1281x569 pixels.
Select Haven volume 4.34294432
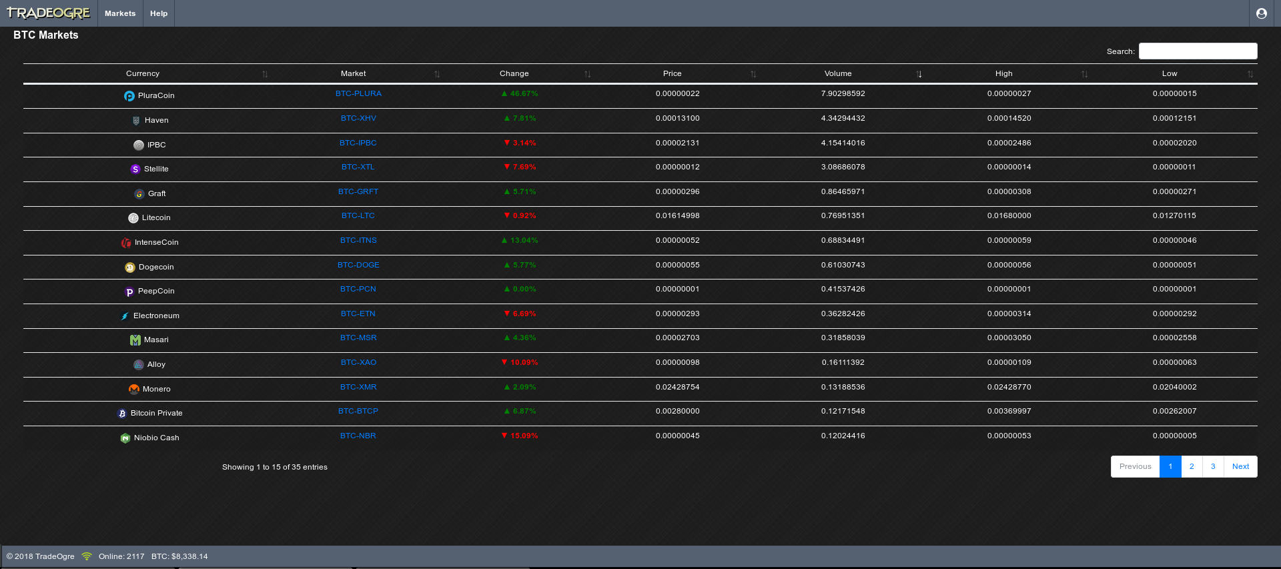point(843,119)
